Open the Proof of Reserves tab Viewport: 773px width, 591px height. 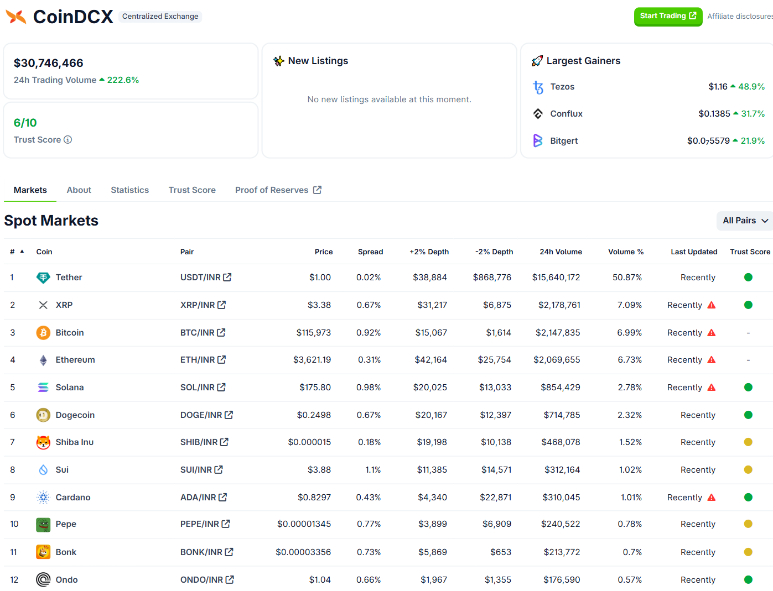pyautogui.click(x=278, y=190)
